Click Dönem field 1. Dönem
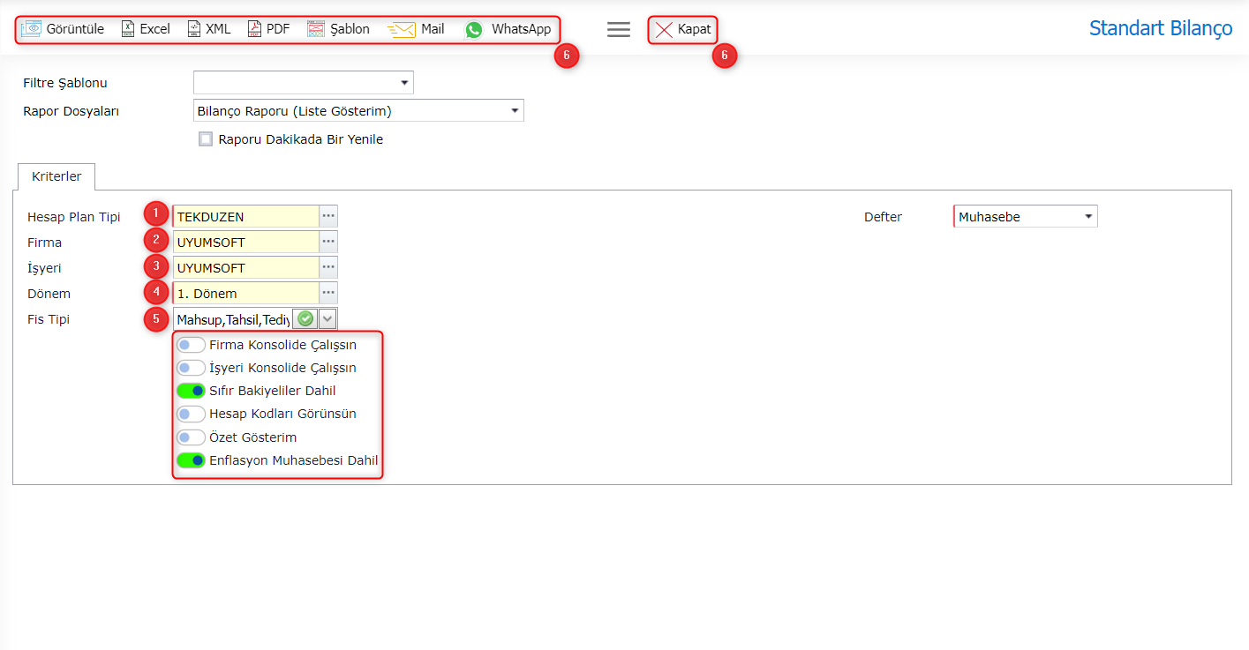Screen dimensions: 1249x650 (245, 293)
